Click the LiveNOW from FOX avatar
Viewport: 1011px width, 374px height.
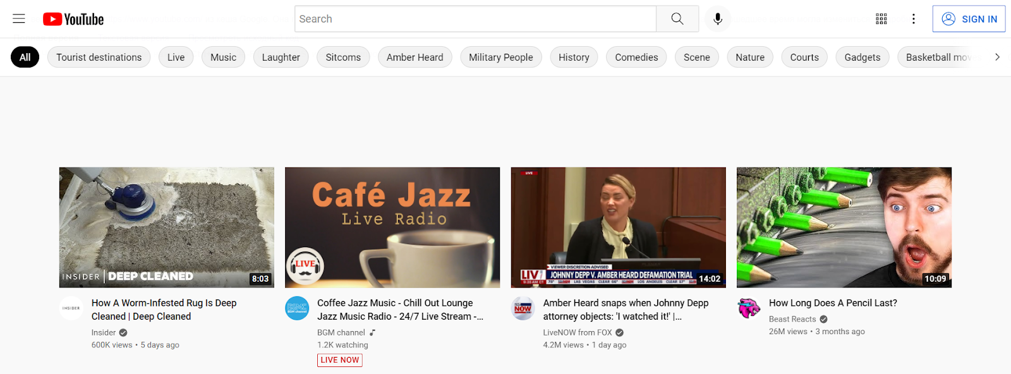tap(523, 308)
